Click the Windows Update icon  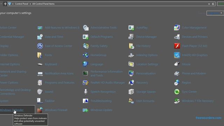[x=85, y=110]
